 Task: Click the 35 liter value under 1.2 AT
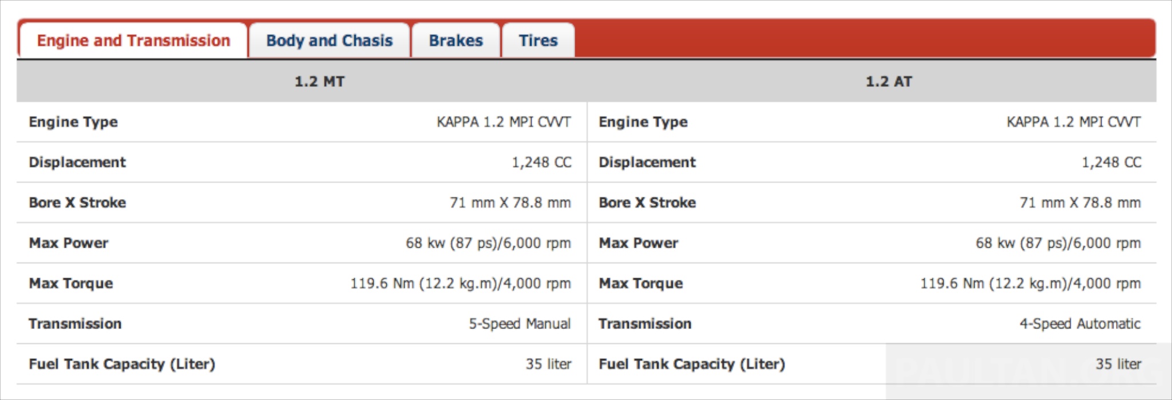(1118, 364)
